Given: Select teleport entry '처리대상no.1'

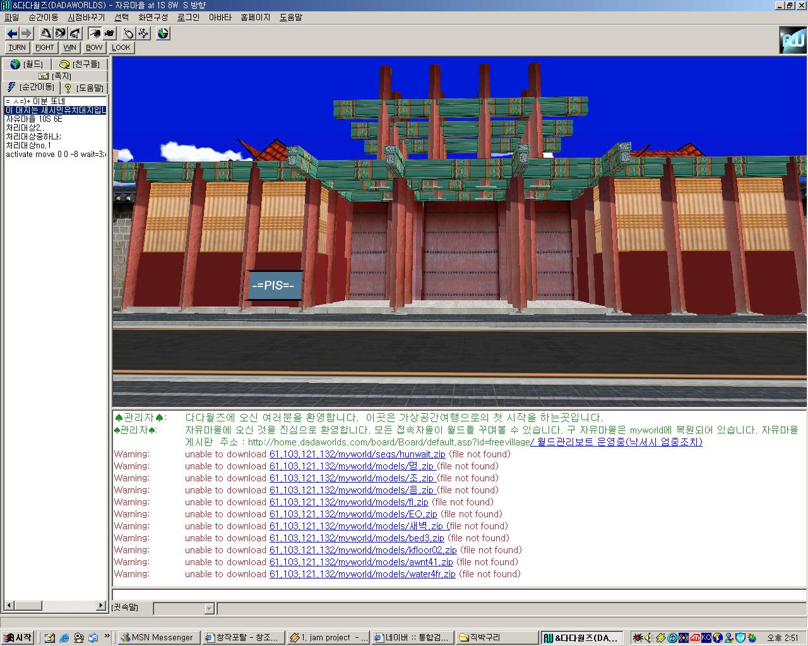Looking at the screenshot, I should point(56,145).
